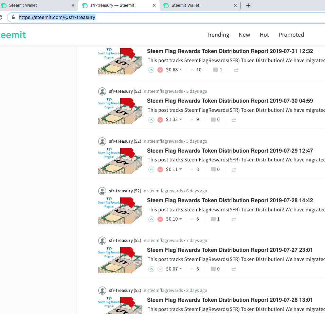Image resolution: width=325 pixels, height=314 pixels.
Task: Open the Report 2019-07-31 12:32 title link
Action: click(230, 51)
